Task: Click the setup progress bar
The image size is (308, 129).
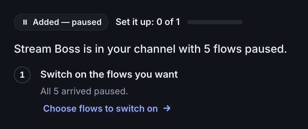Action: tap(215, 22)
